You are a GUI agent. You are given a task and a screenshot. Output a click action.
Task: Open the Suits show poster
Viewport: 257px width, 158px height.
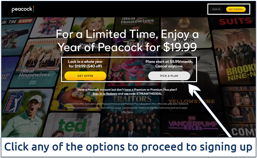(235, 22)
